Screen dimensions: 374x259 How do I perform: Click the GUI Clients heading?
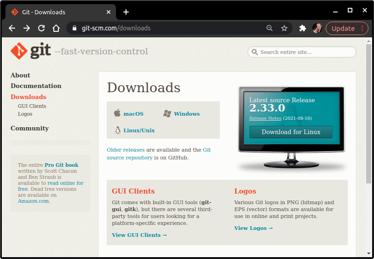133,191
